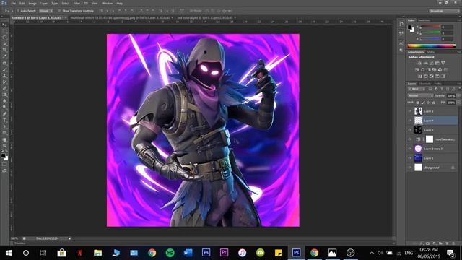
Task: Open the Window menu
Action: click(x=108, y=3)
